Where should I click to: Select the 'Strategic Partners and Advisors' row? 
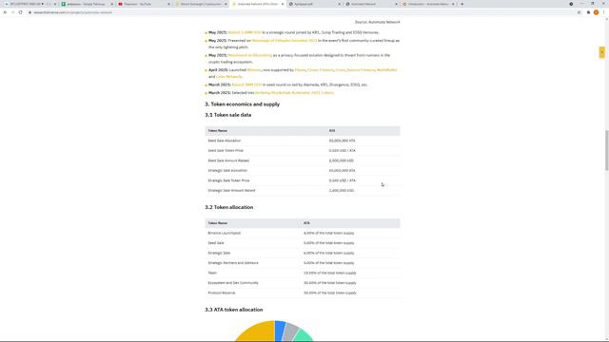click(303, 263)
